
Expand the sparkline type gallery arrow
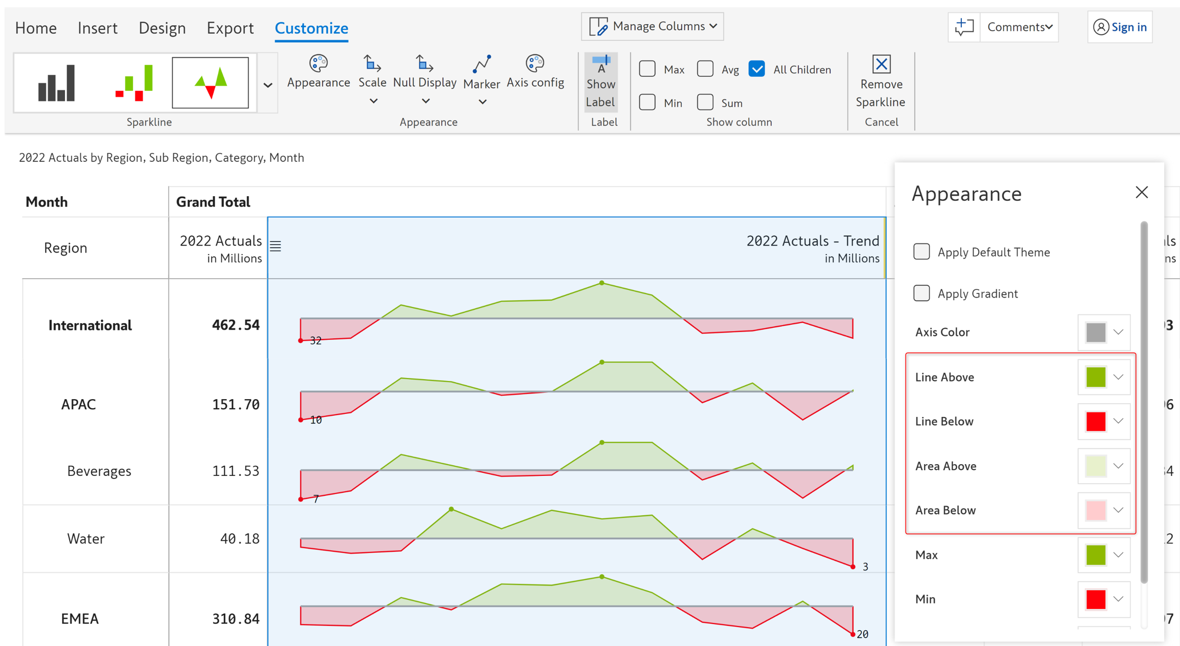click(268, 85)
